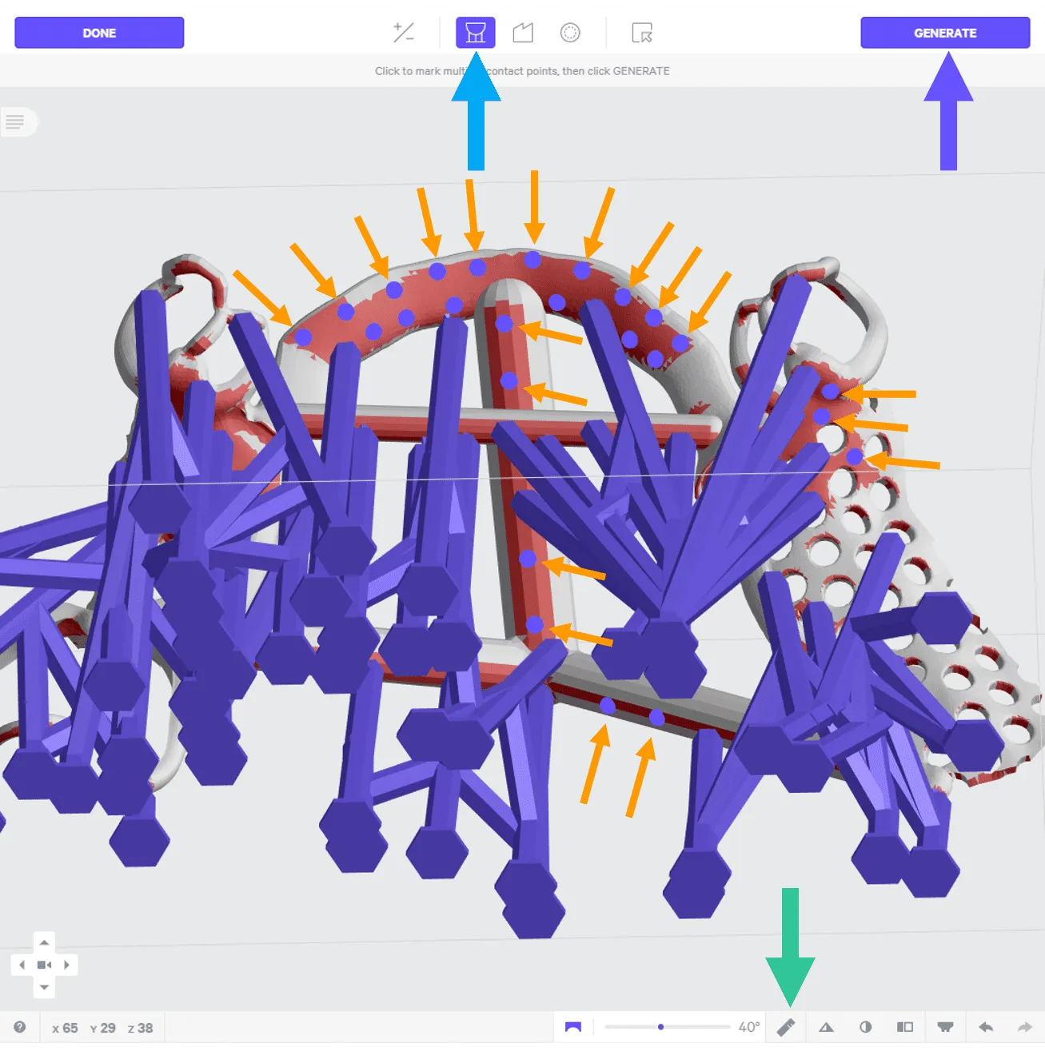
Task: Toggle the split panel view icon
Action: [x=905, y=1027]
